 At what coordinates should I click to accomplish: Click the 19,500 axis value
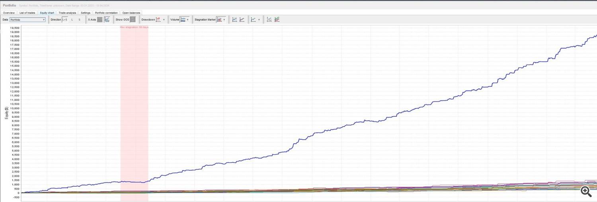[15, 28]
